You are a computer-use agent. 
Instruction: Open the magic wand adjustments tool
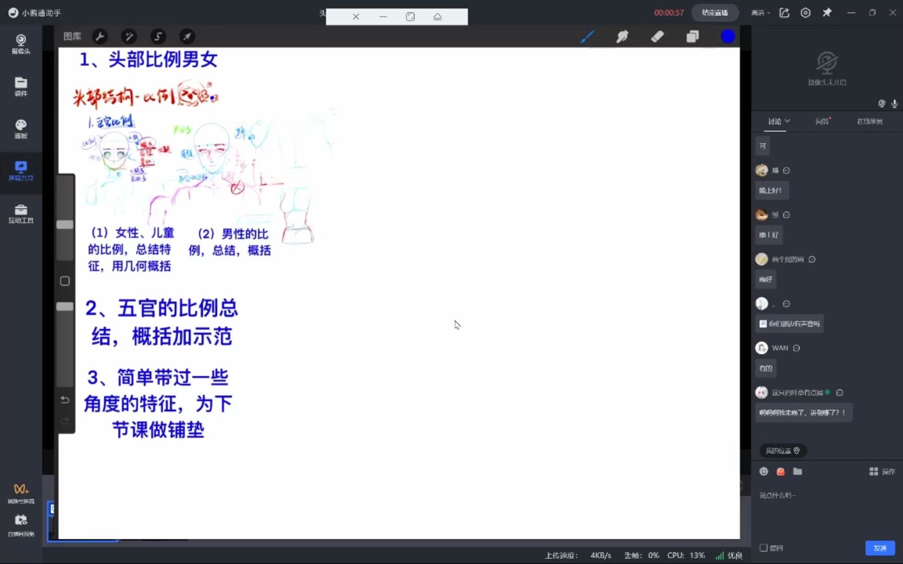pyautogui.click(x=129, y=36)
